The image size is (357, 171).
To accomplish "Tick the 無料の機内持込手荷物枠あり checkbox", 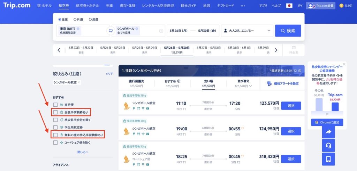I will pos(55,135).
